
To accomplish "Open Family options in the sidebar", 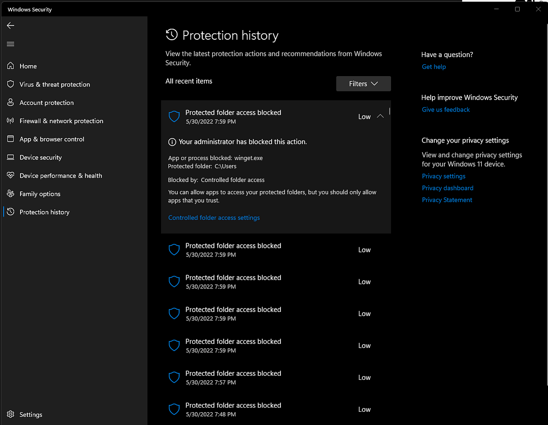I will [39, 194].
